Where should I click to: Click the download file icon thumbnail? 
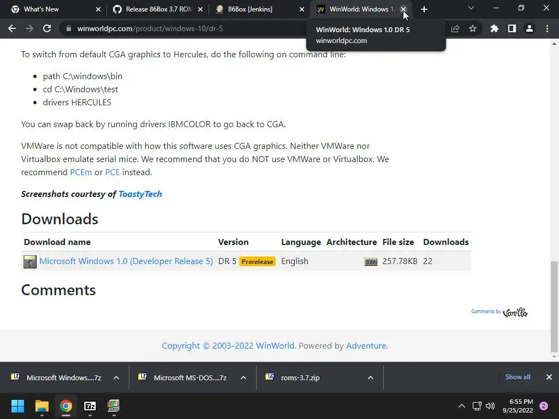coord(30,262)
